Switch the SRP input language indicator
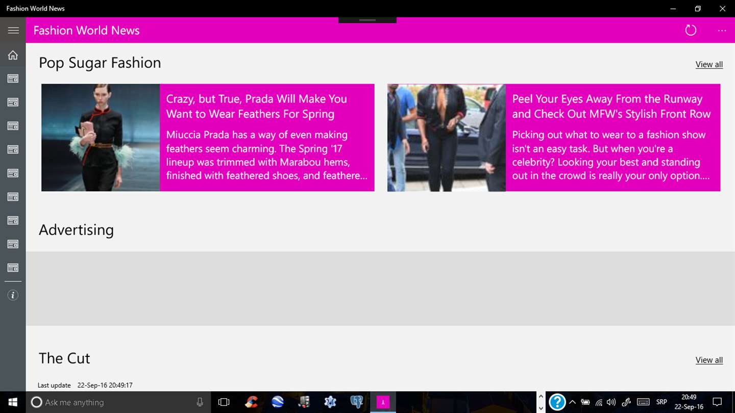Screen dimensions: 735x413 [x=661, y=402]
